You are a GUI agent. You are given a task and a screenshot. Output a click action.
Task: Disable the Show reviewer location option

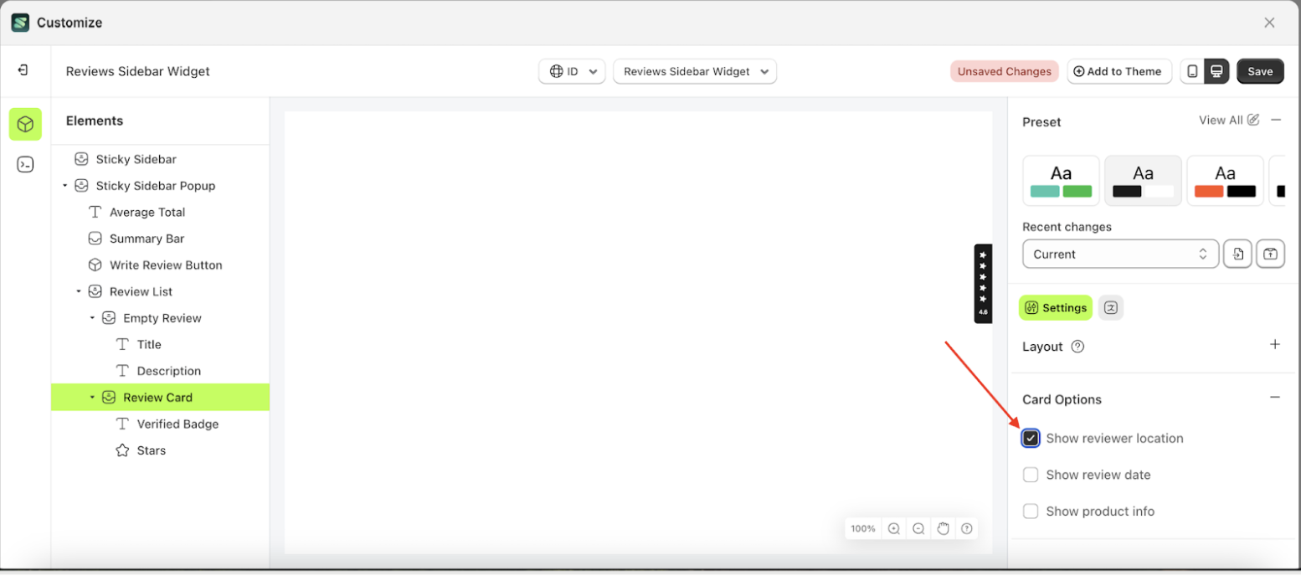coord(1031,438)
